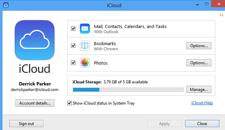Click the iCloud title bar icon
The image size is (225, 130).
[x=6, y=5]
